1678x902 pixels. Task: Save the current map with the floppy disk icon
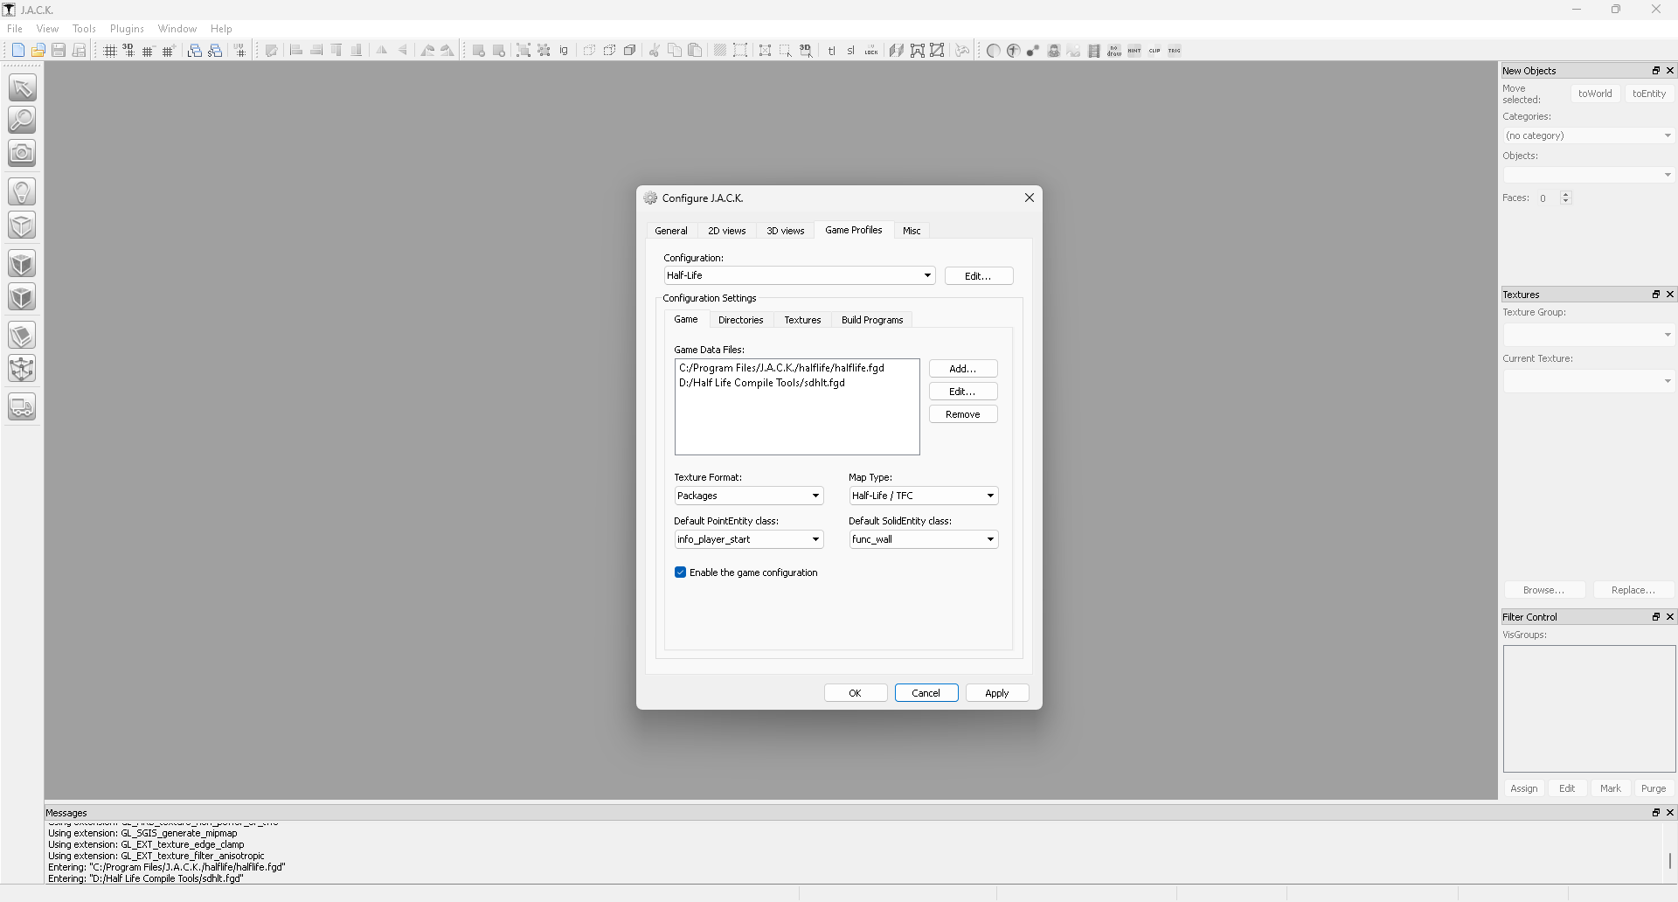[x=59, y=51]
